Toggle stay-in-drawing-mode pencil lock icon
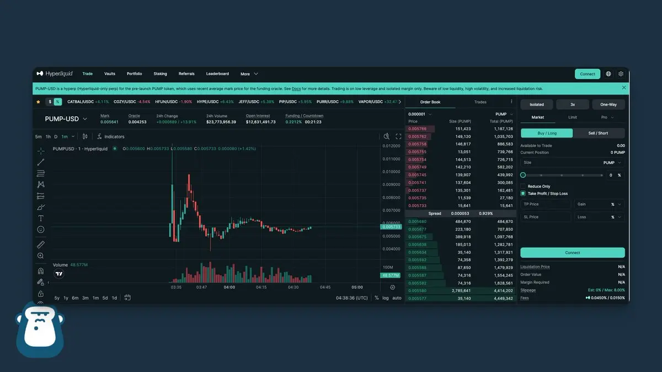 41,282
